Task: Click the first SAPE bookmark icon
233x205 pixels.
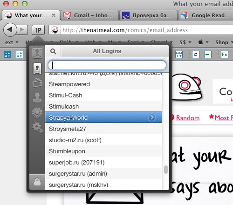Action: tap(7, 55)
